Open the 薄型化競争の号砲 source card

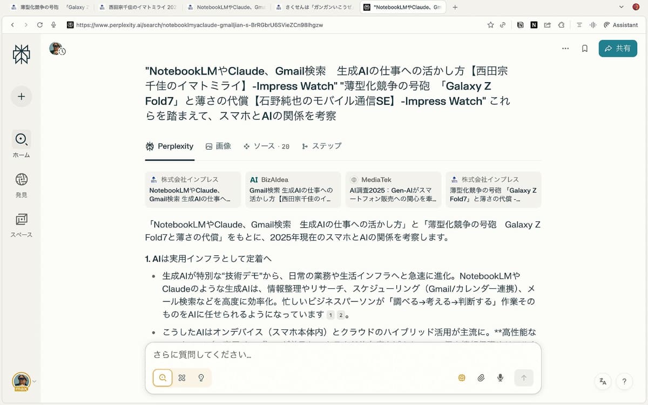point(494,190)
